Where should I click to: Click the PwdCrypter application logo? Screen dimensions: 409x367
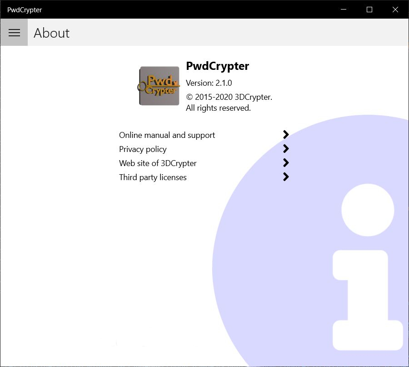pyautogui.click(x=159, y=85)
